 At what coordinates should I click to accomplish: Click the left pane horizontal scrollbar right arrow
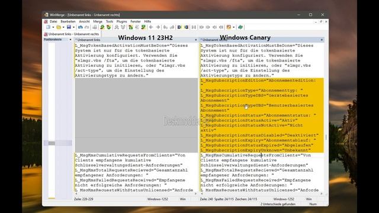pyautogui.click(x=196, y=193)
